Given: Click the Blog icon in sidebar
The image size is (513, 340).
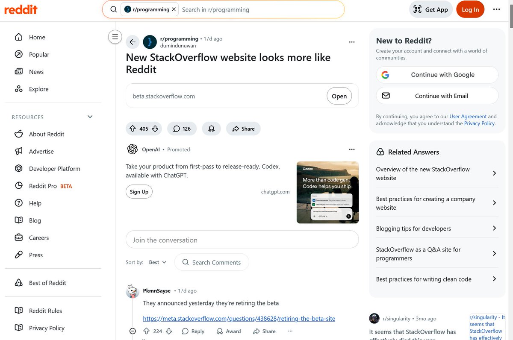Looking at the screenshot, I should pos(18,220).
